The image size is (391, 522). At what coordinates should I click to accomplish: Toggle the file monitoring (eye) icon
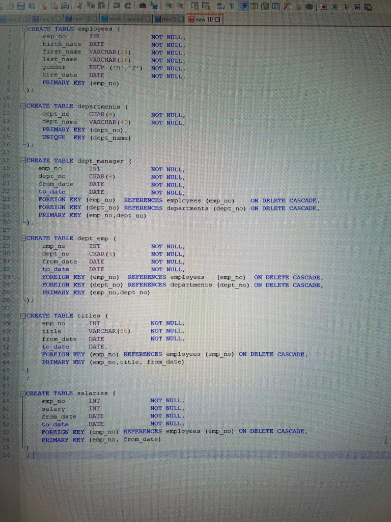(x=309, y=7)
